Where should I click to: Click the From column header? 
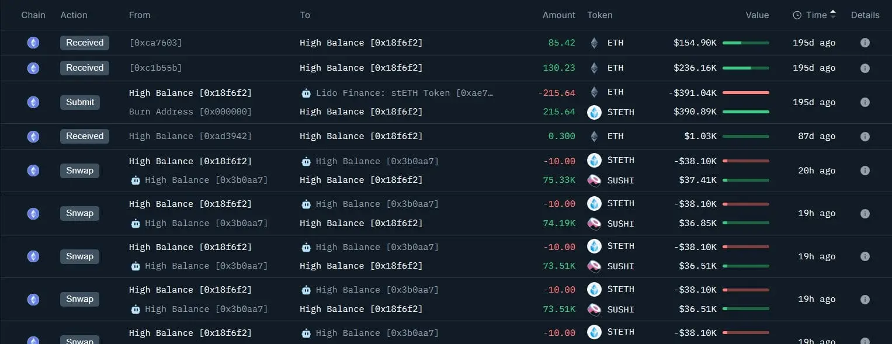140,15
